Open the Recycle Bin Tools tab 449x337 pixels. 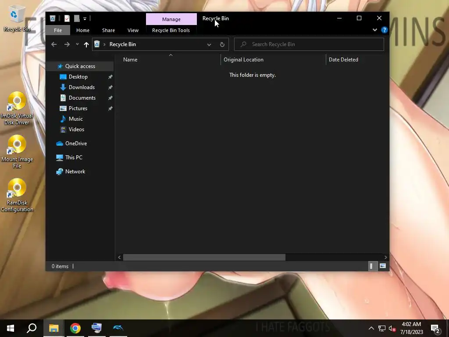pos(171,30)
